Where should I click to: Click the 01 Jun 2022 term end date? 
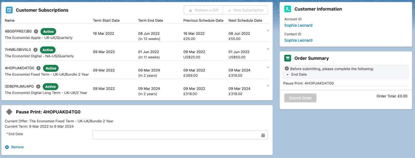[149, 52]
